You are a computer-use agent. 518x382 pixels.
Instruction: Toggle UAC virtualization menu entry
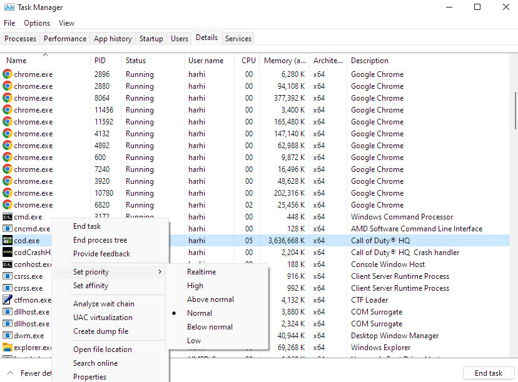110,317
